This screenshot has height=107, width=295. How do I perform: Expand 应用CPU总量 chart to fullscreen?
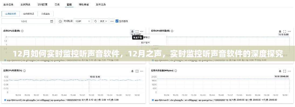[x=137, y=31]
